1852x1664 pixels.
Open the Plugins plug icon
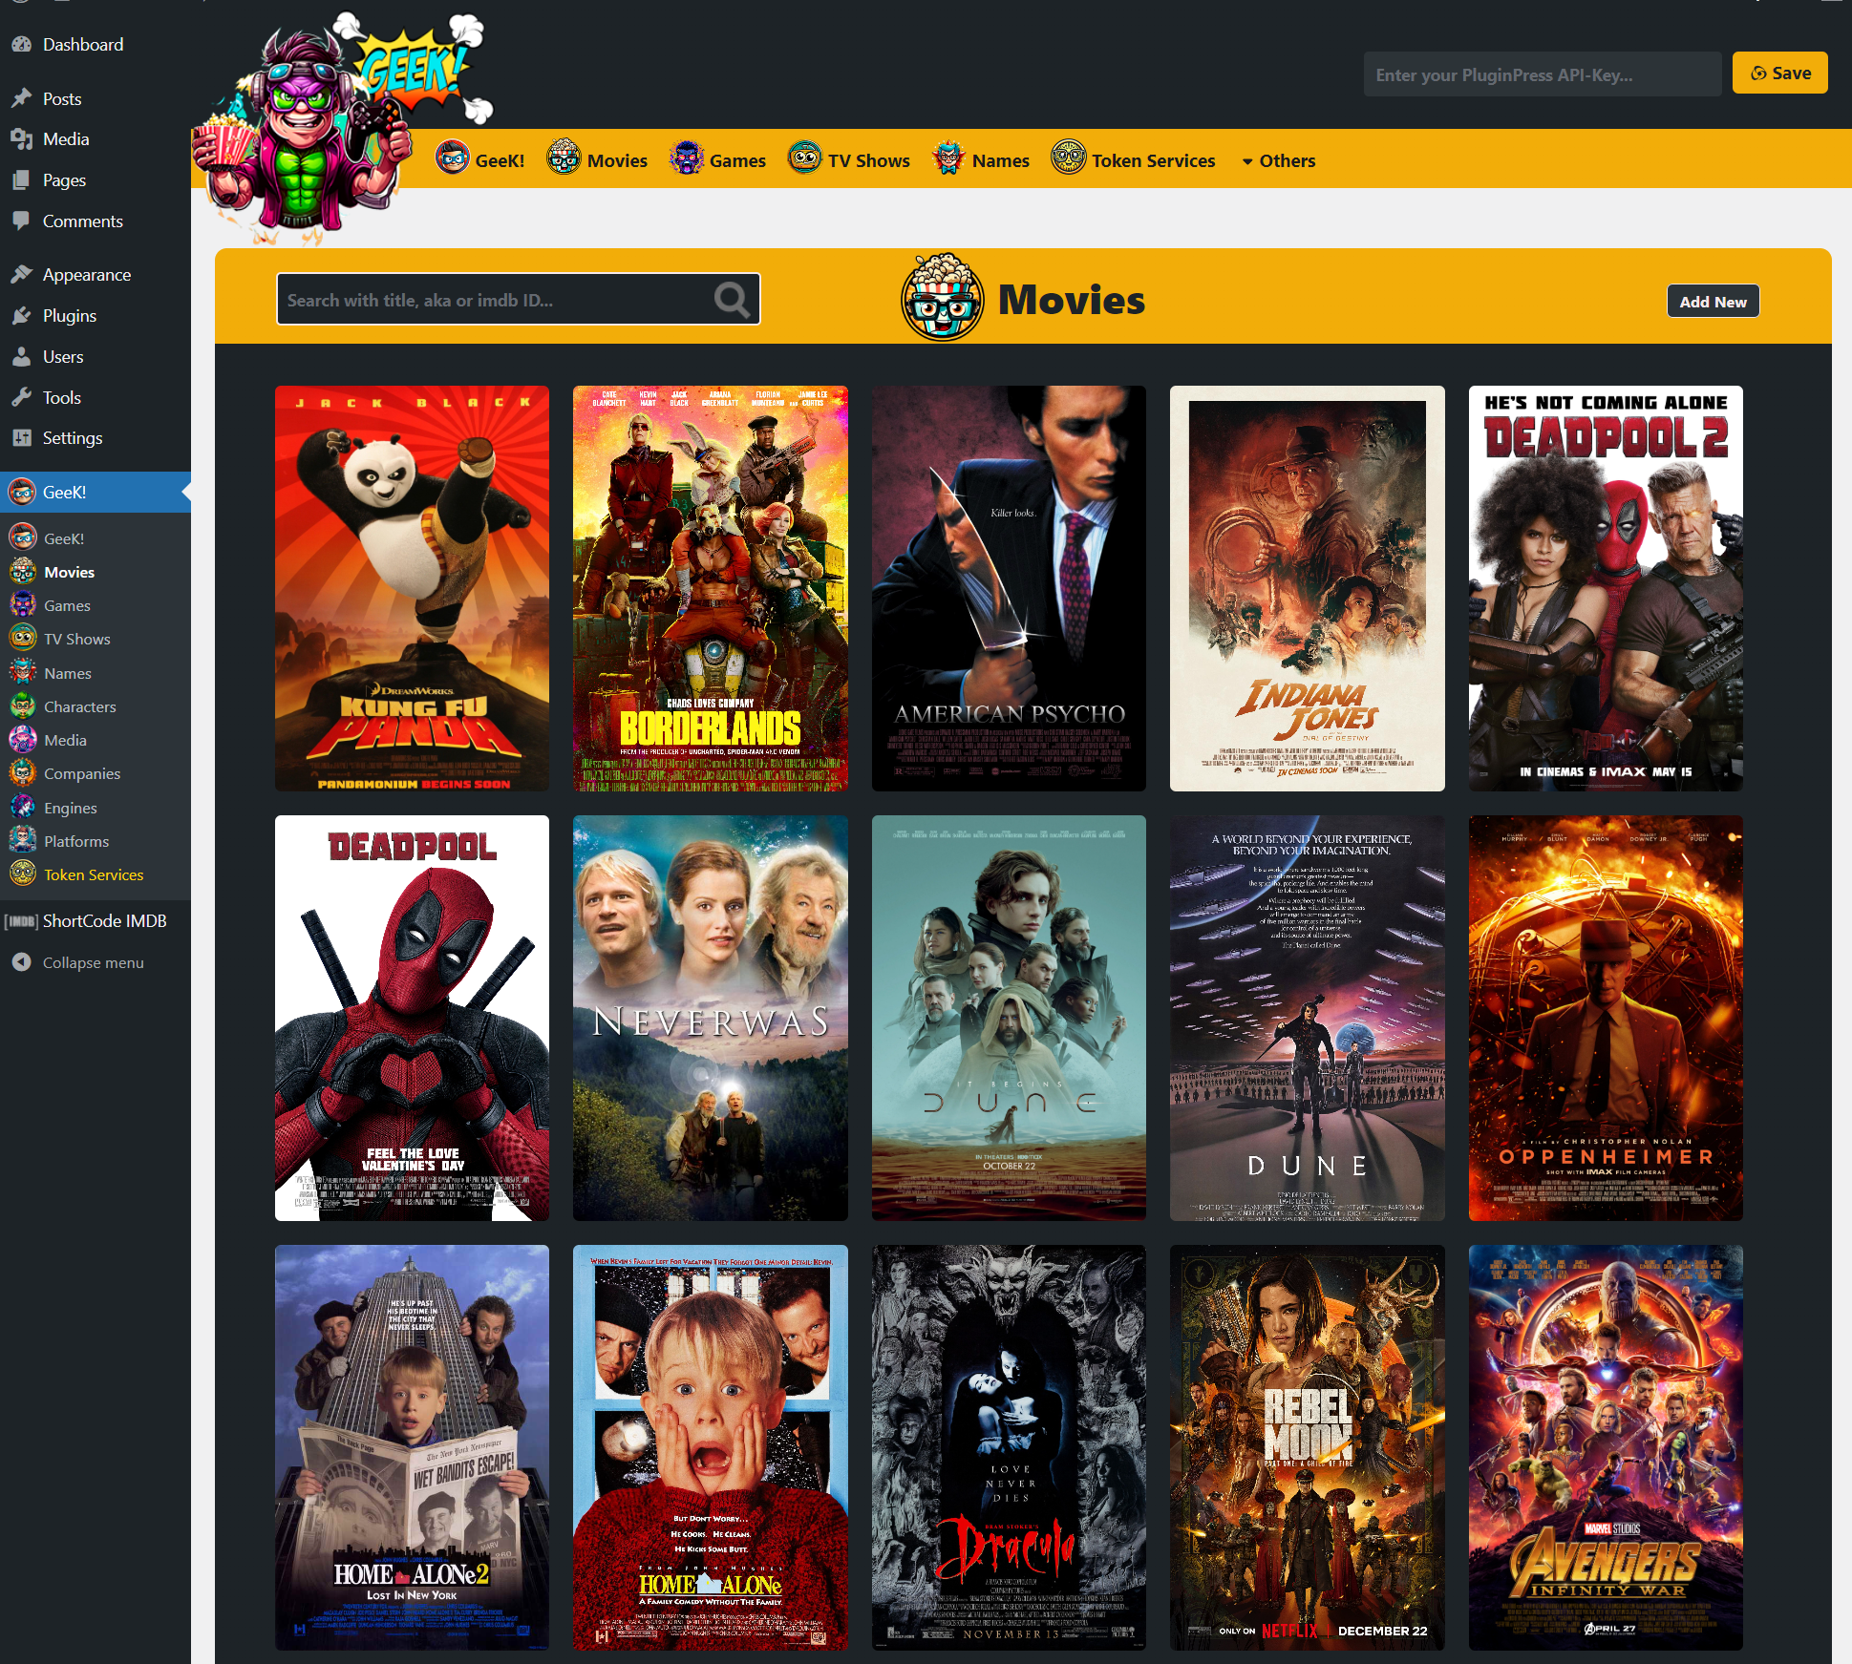[22, 316]
